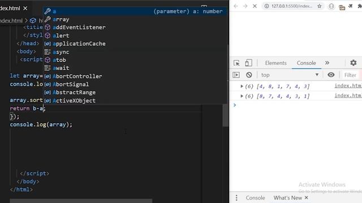Go forward in the browser
362x203 pixels.
[x=245, y=6]
